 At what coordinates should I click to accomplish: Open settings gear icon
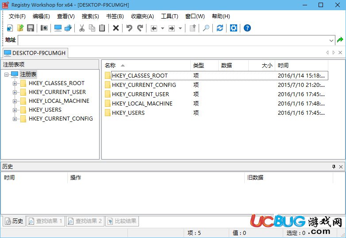234,28
